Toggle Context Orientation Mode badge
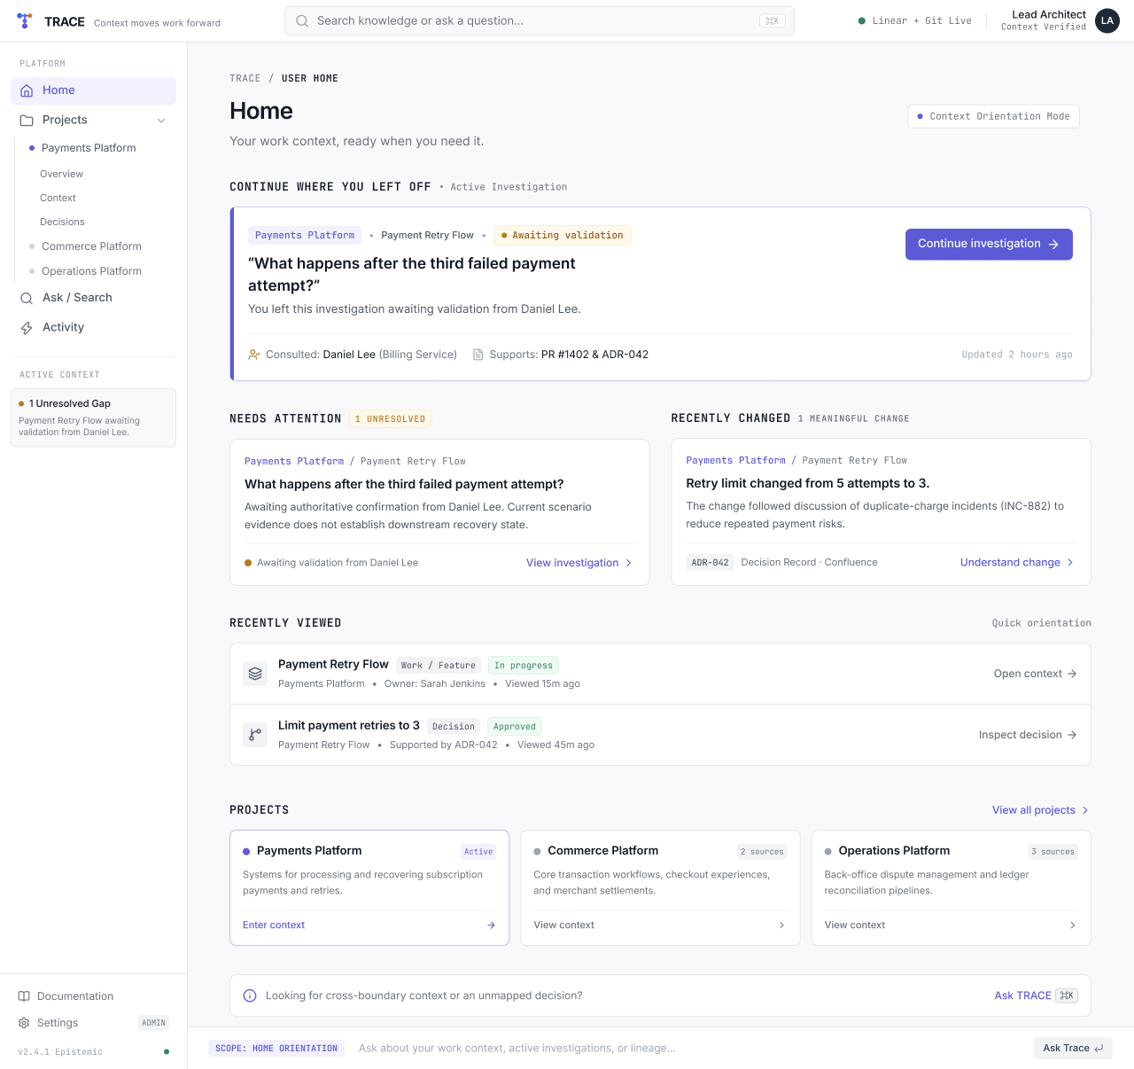 click(993, 116)
